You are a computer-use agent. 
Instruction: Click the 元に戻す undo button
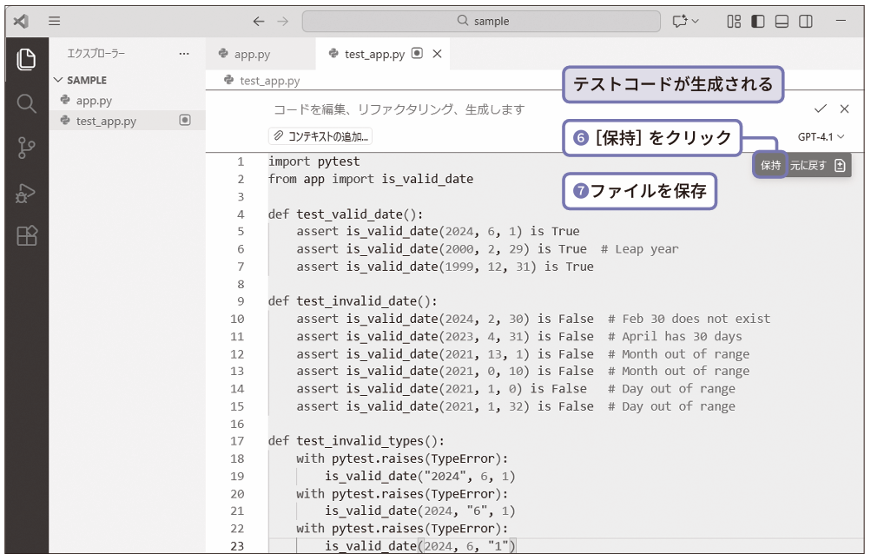click(x=808, y=166)
